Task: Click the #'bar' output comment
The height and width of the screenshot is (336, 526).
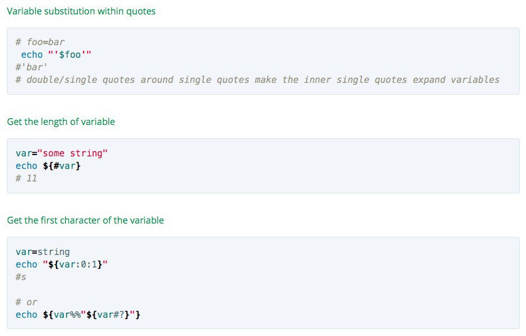Action: [x=31, y=67]
